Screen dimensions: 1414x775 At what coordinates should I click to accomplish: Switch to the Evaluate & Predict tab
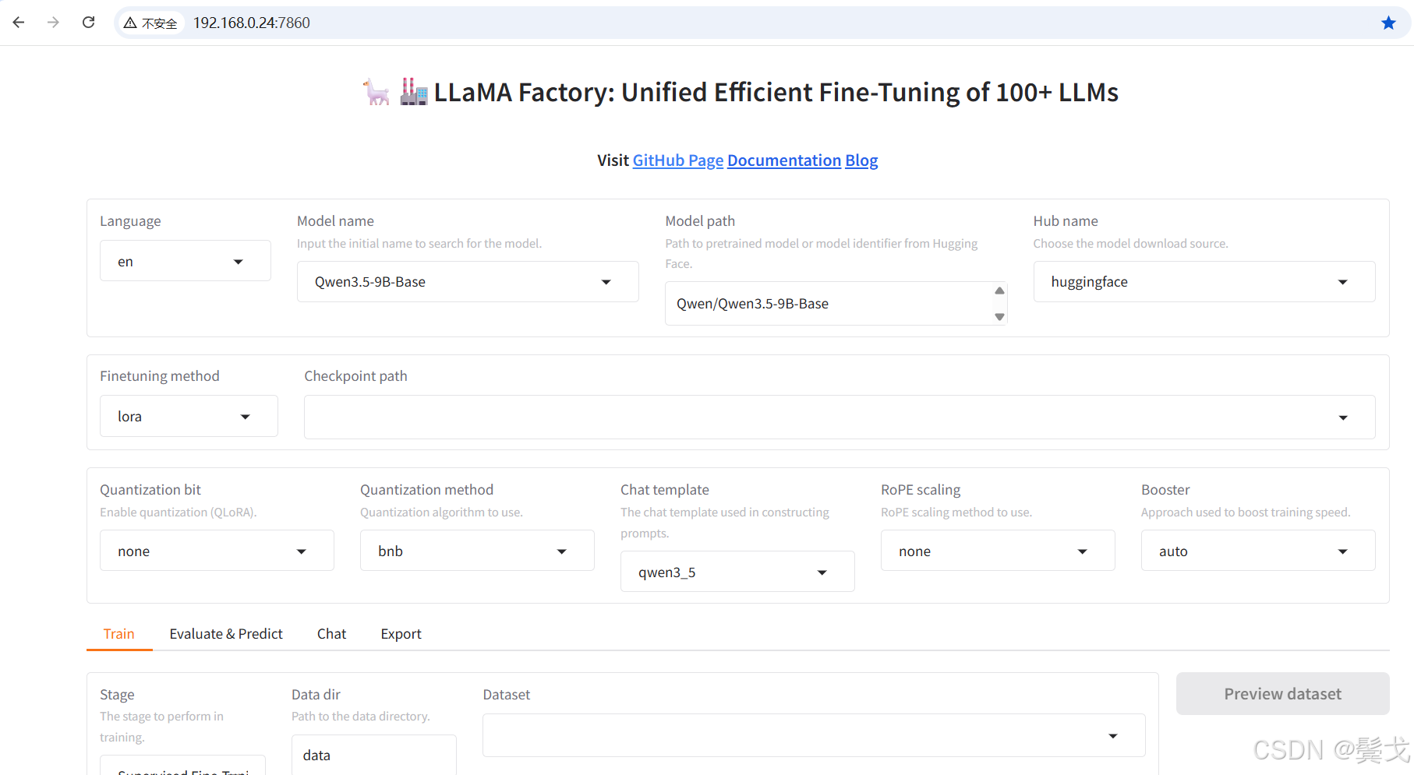click(x=226, y=633)
